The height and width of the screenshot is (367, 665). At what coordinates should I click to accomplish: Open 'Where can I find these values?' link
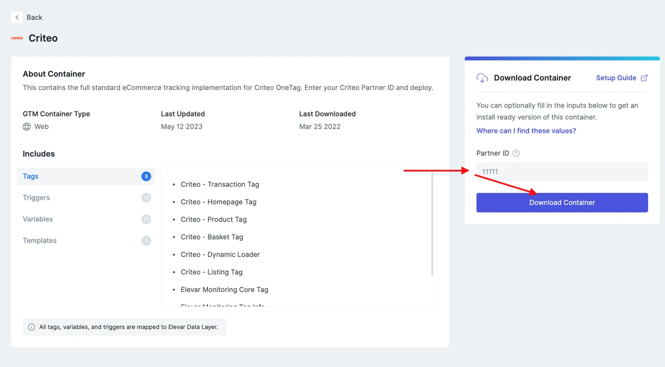click(x=526, y=131)
